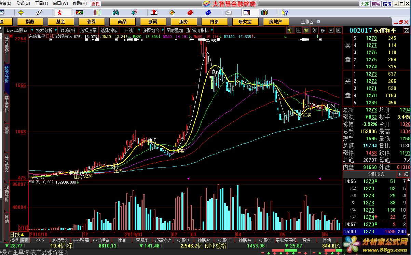Open the books library icon
The height and width of the screenshot is (255, 411).
pos(264,13)
